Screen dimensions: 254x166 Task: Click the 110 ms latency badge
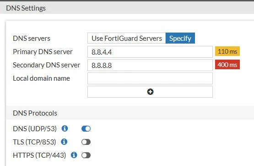tap(227, 51)
